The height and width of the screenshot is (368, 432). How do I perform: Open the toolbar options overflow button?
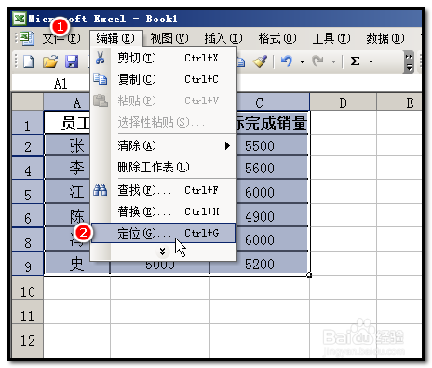[x=409, y=62]
